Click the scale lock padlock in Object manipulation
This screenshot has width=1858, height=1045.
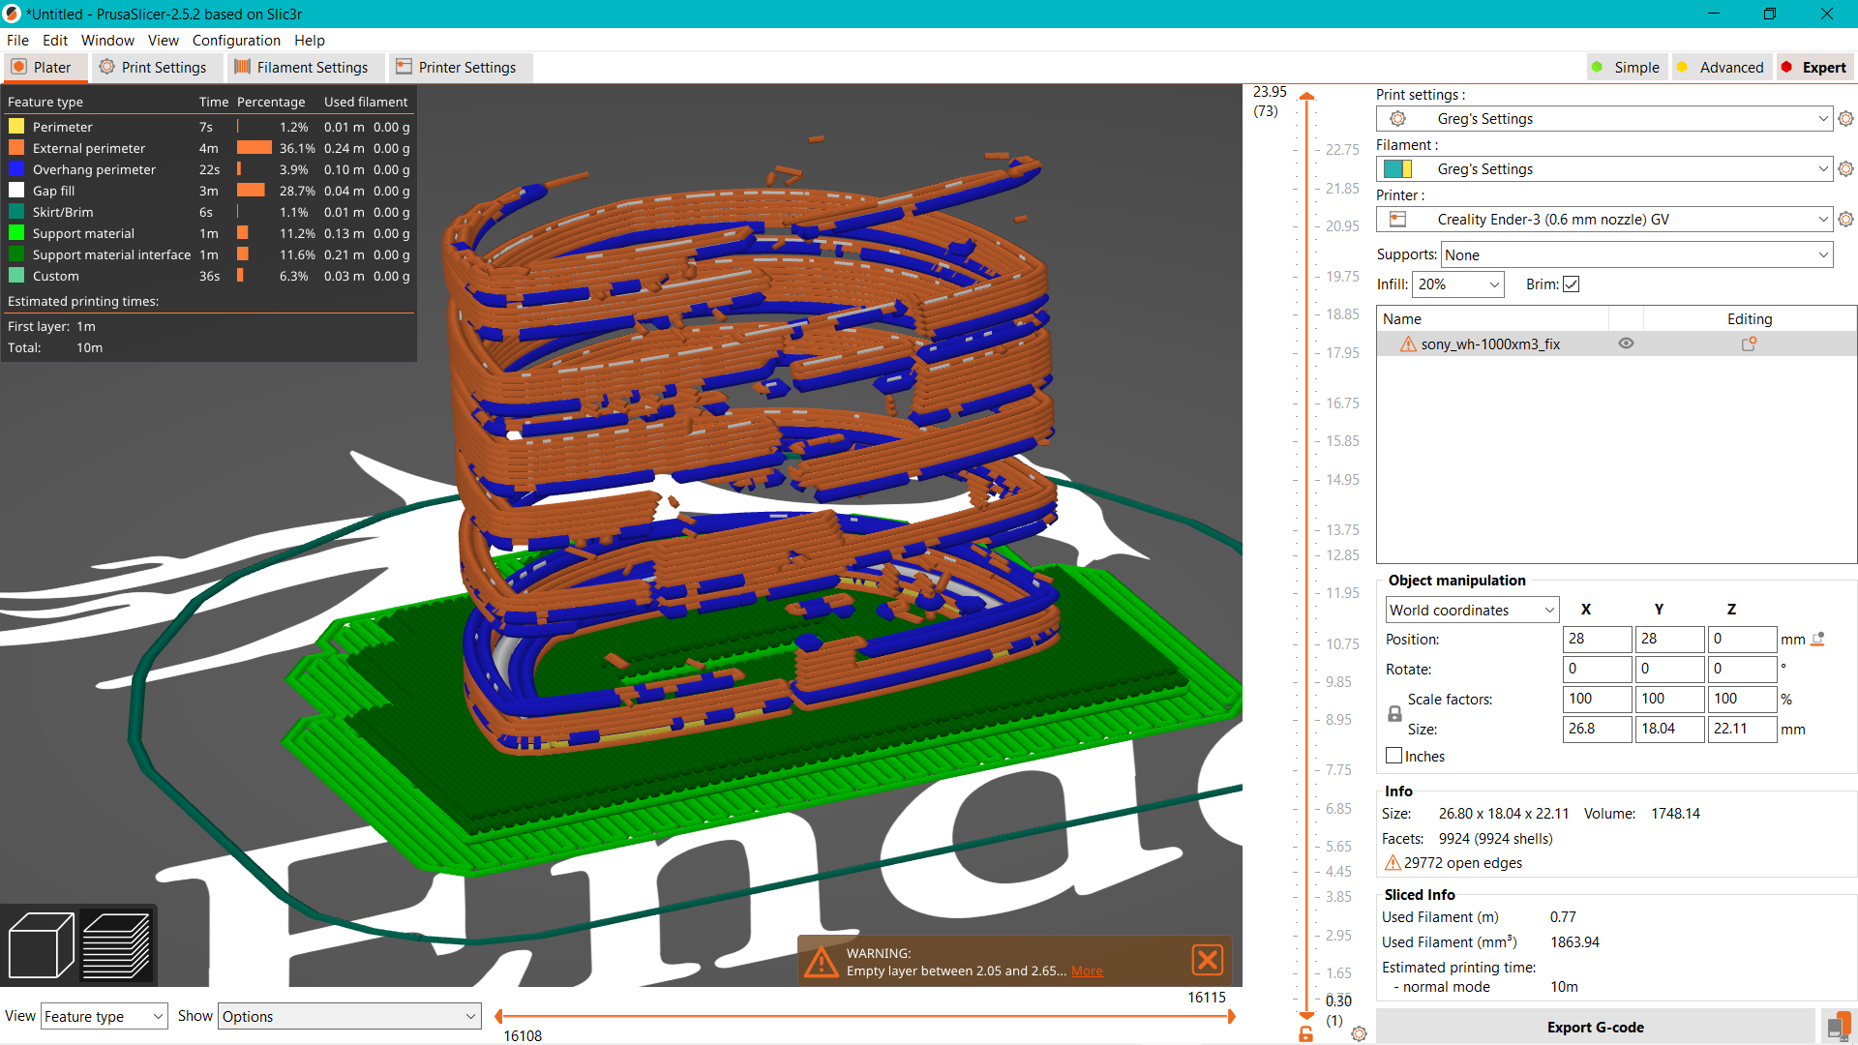pyautogui.click(x=1394, y=713)
